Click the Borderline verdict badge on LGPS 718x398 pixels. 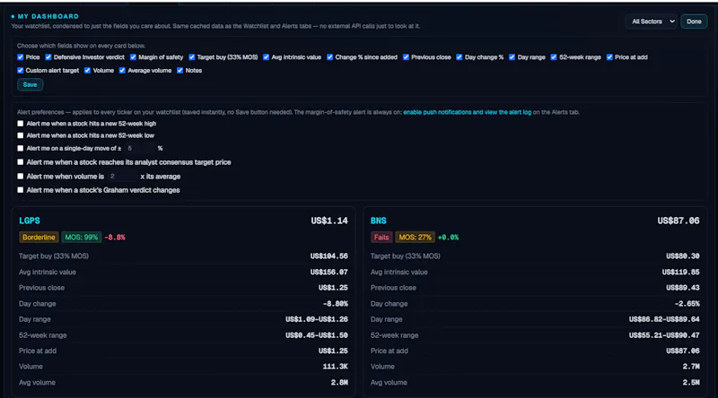(x=39, y=237)
